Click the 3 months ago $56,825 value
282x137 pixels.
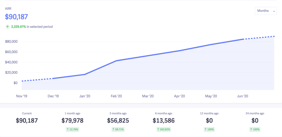click(x=118, y=121)
